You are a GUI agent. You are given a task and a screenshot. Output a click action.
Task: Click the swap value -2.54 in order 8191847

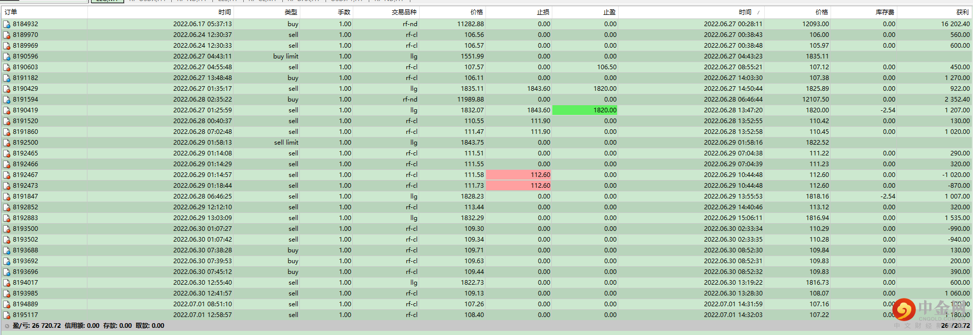point(888,196)
